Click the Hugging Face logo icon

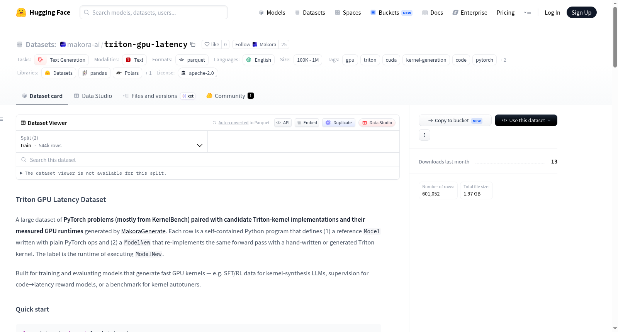click(21, 12)
